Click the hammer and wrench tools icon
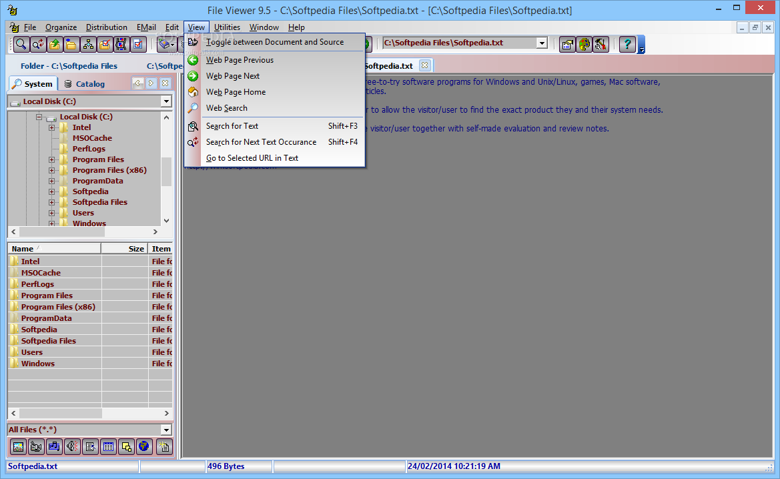 pyautogui.click(x=601, y=44)
